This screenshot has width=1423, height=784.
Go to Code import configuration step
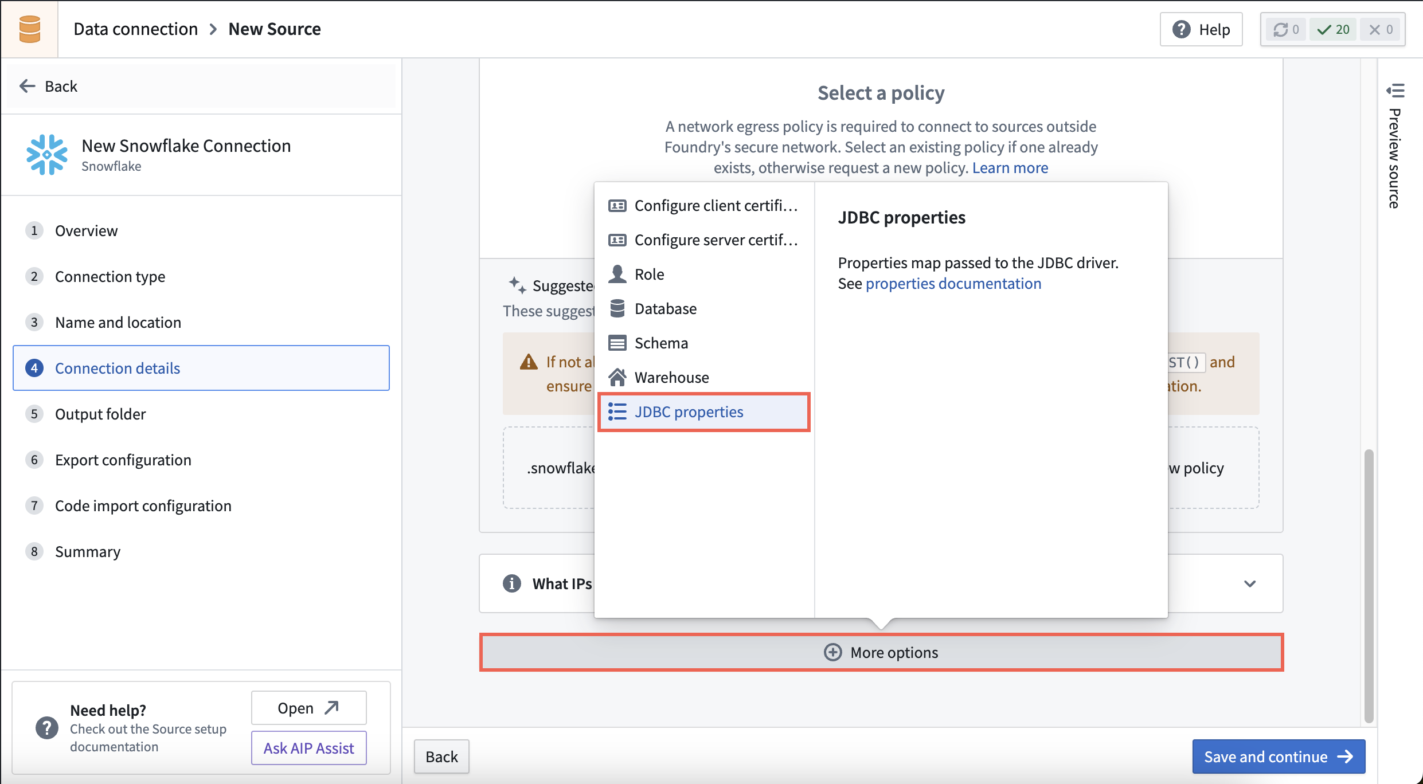(x=201, y=505)
